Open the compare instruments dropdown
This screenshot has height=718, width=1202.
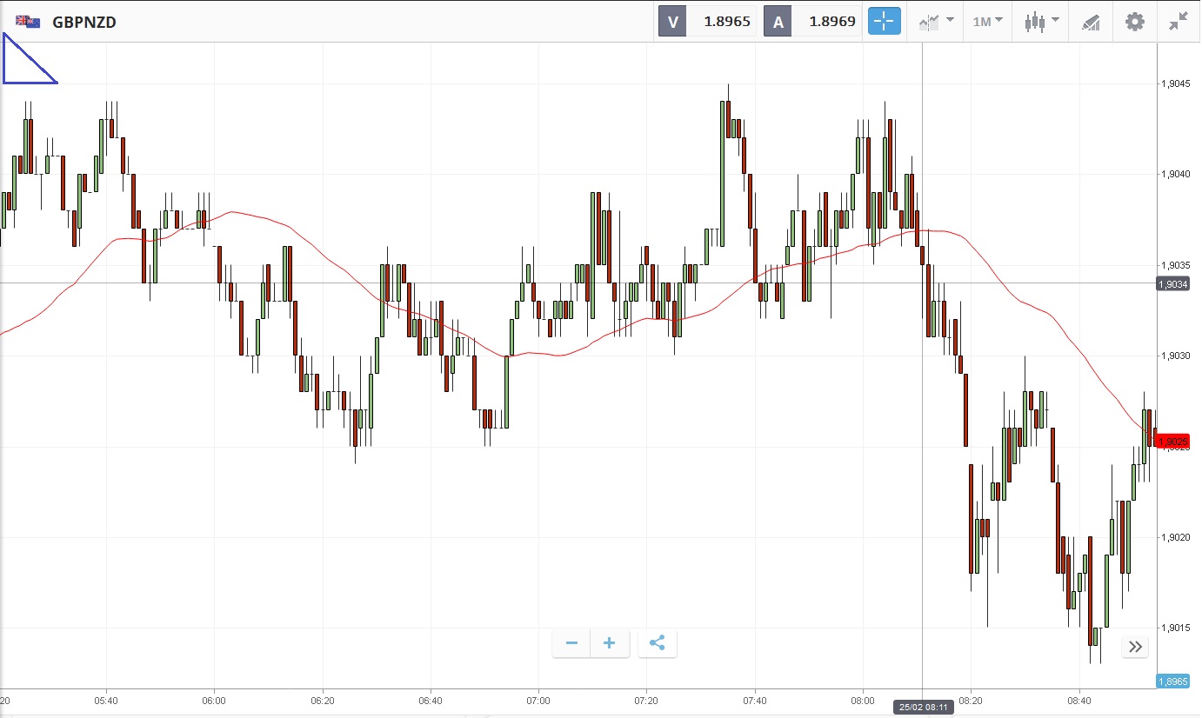click(x=936, y=22)
